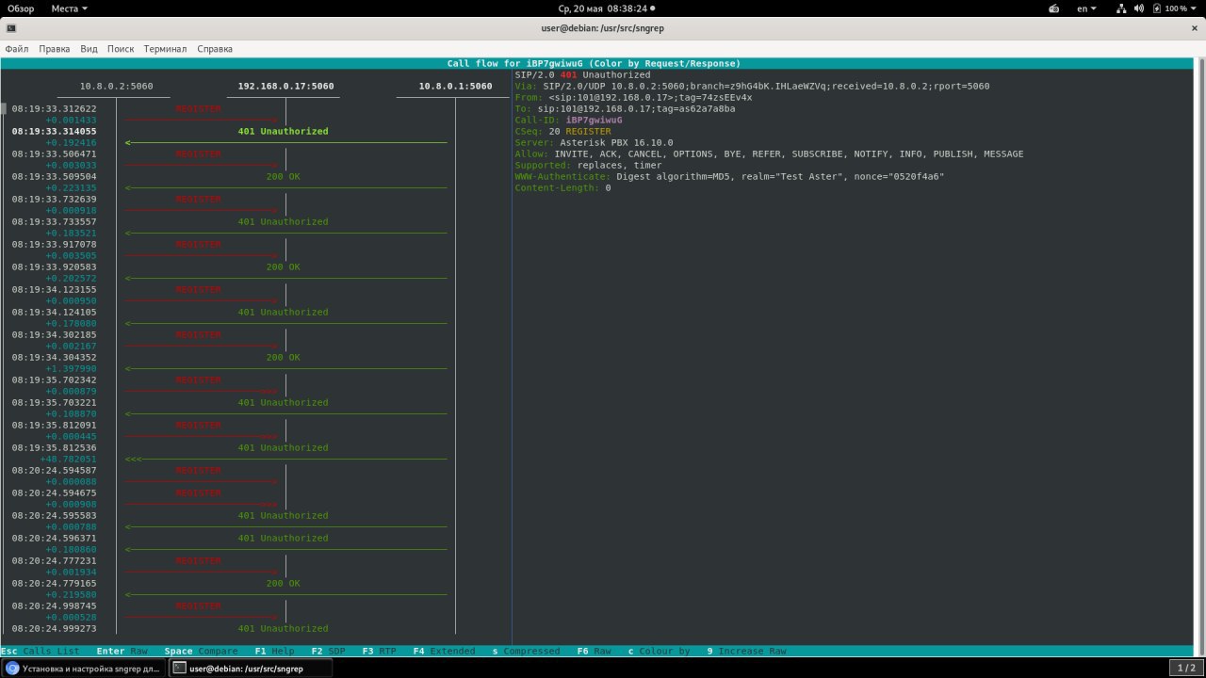The image size is (1206, 678).
Task: Open the Терминал menu
Action: [x=165, y=49]
